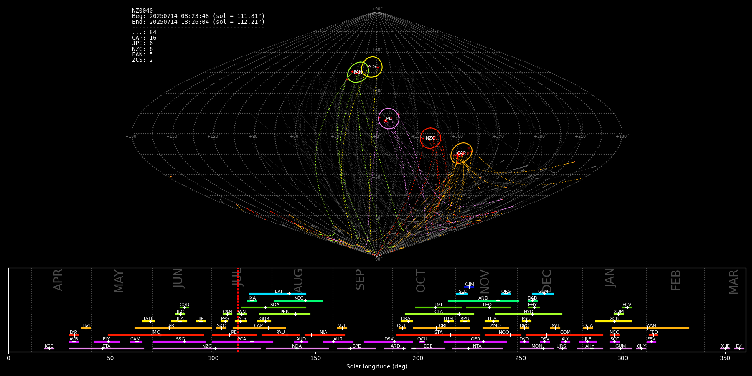Screen dimensions: 752x376
Task: Click the URS shower label in the timeline
Action: pyautogui.click(x=561, y=346)
